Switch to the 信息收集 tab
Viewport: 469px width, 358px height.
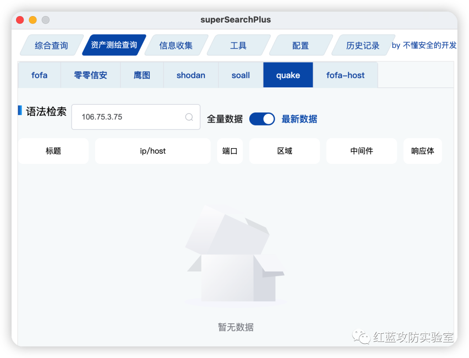pyautogui.click(x=176, y=45)
